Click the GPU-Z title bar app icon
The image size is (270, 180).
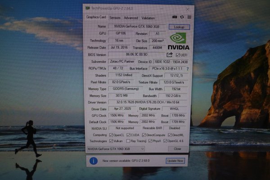[87, 9]
